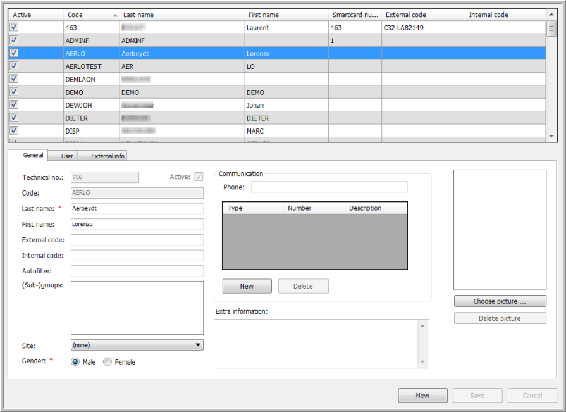The height and width of the screenshot is (412, 566).
Task: Click the table scrollbar down arrow
Action: [550, 136]
